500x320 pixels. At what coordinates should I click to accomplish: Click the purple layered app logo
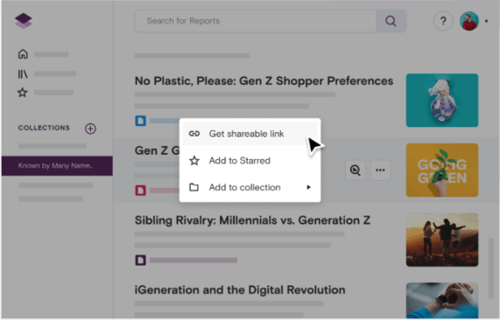[24, 21]
